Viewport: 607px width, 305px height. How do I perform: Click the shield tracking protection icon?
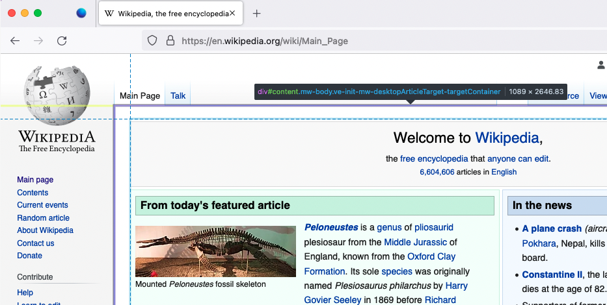click(152, 41)
